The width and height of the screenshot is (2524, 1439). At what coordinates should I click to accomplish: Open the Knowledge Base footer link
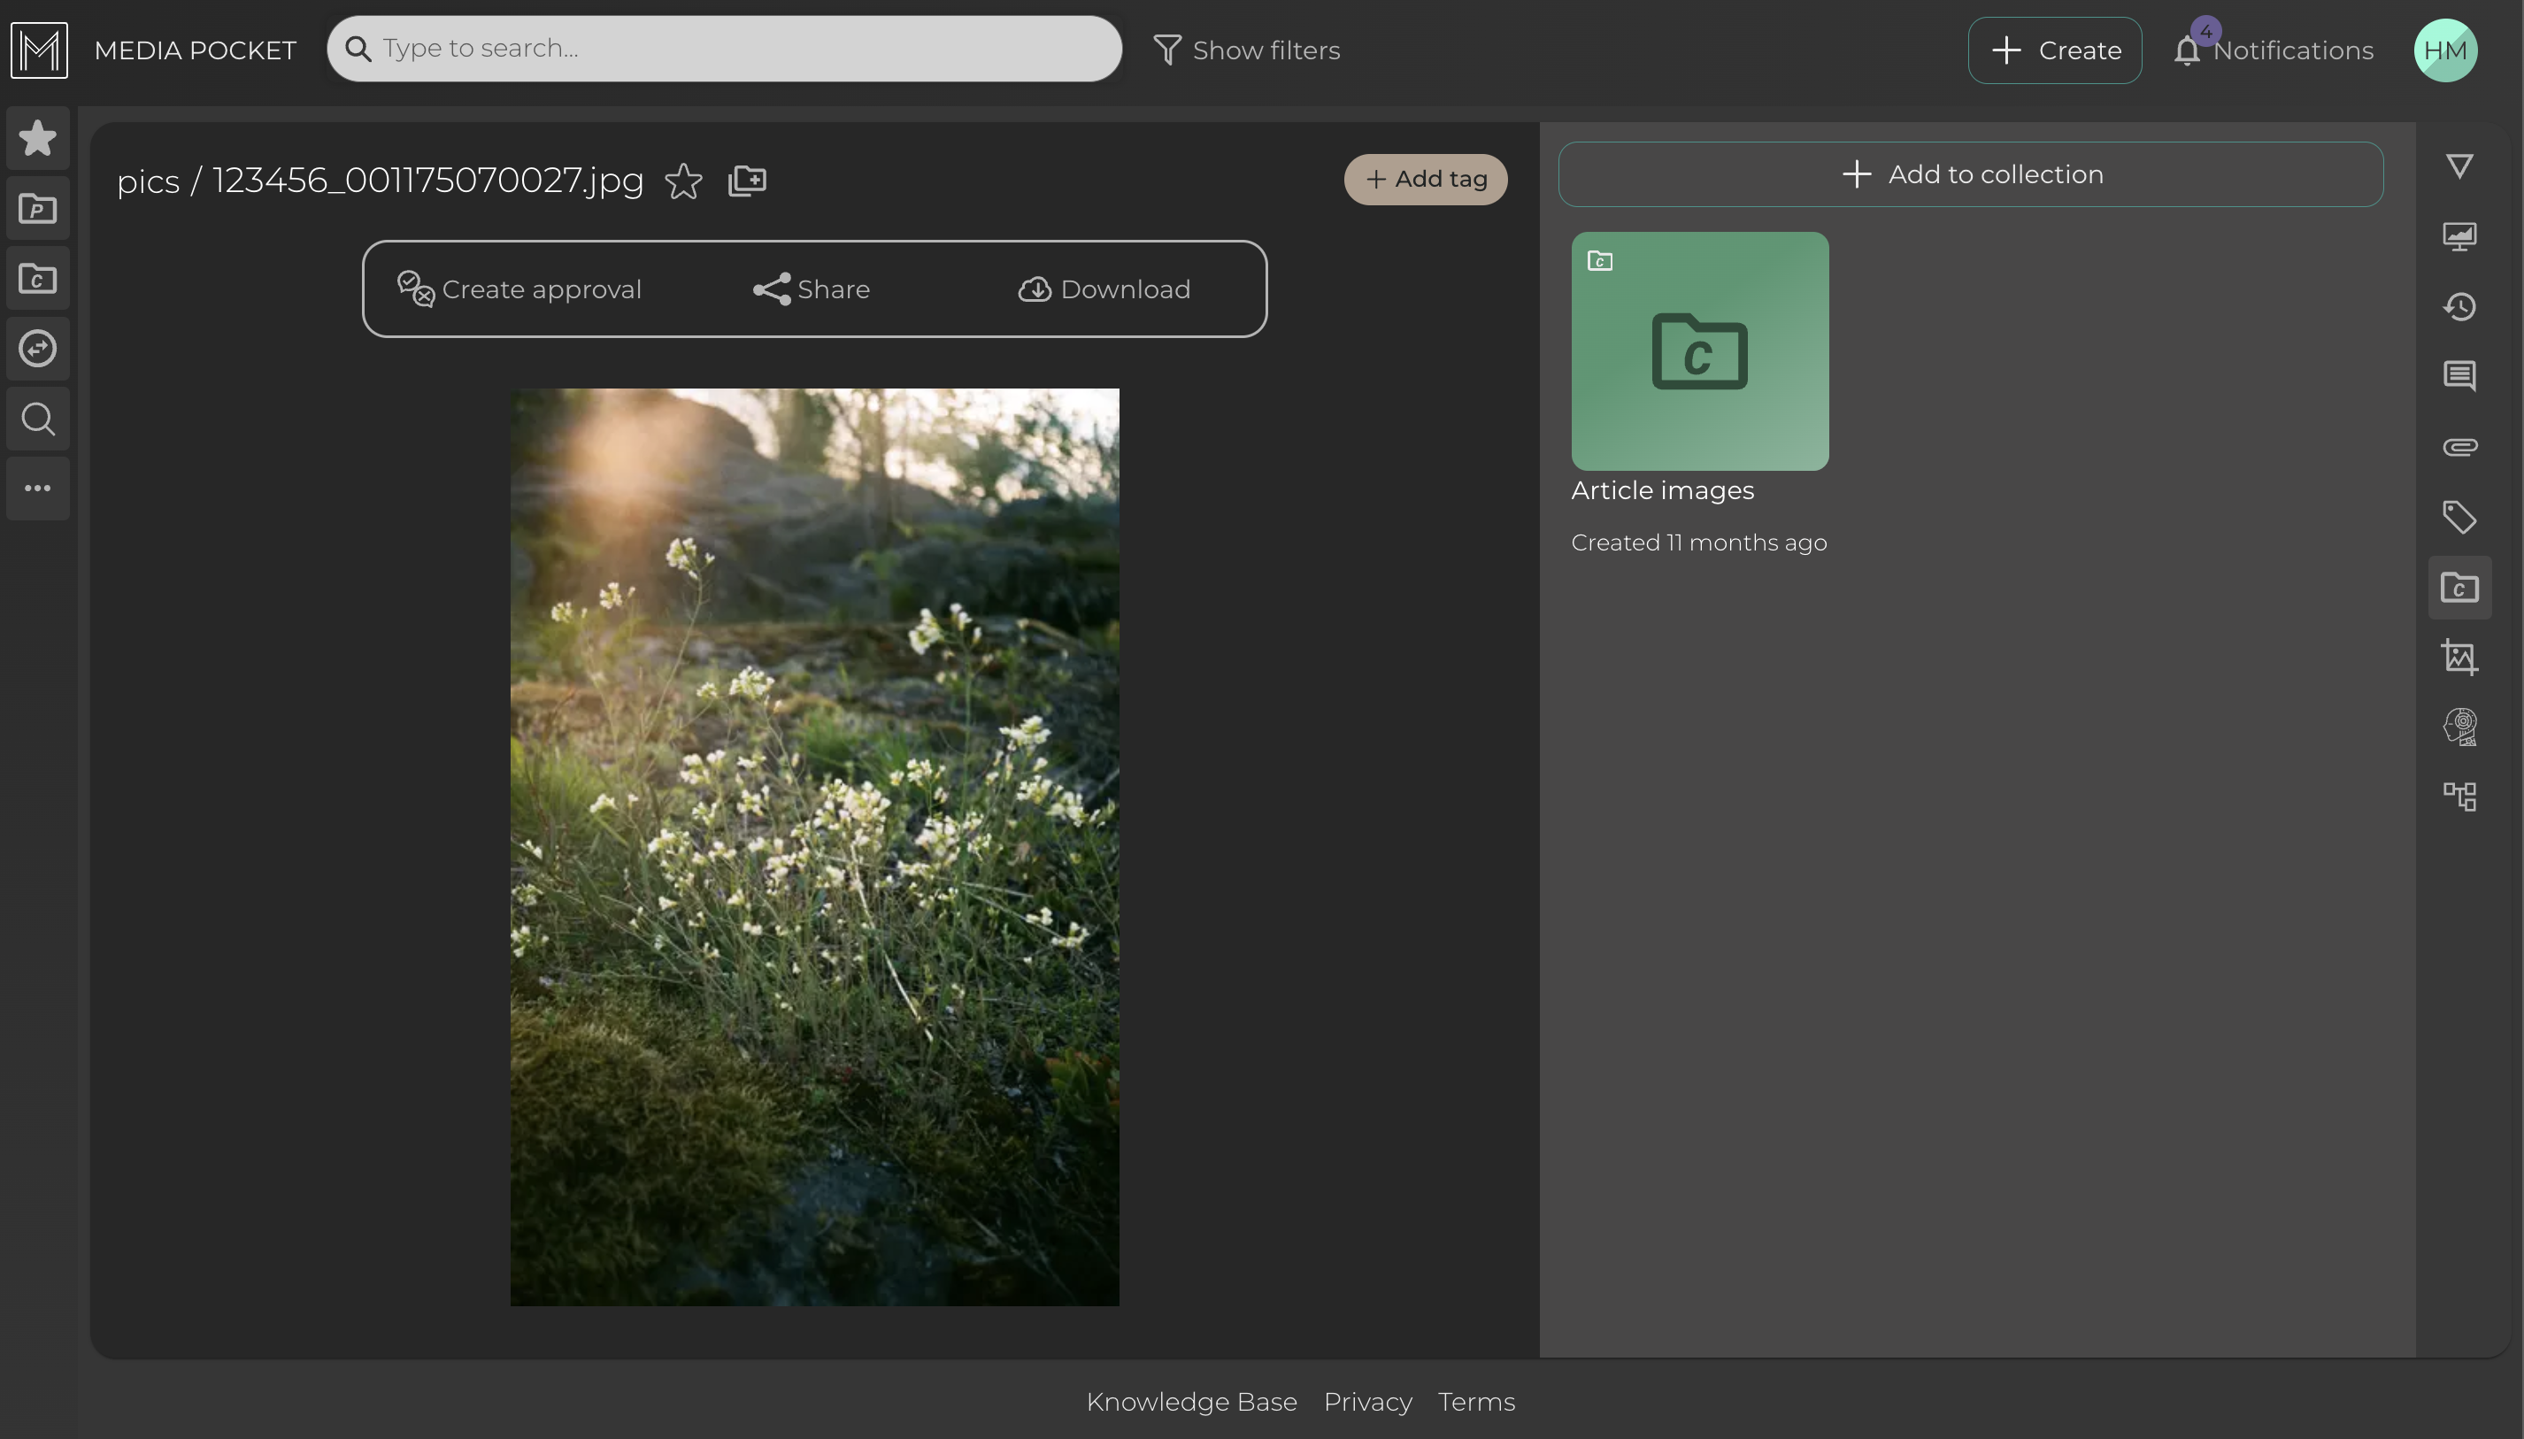click(x=1191, y=1402)
